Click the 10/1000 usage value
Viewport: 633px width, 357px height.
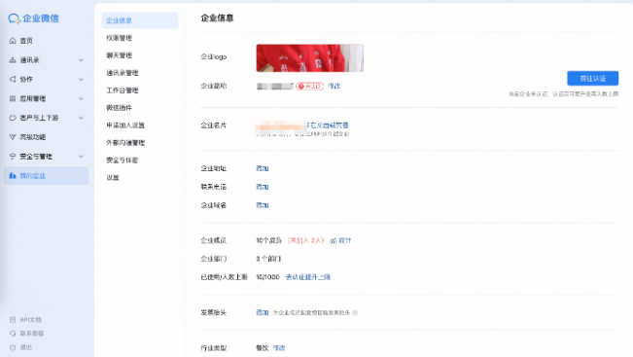click(267, 277)
